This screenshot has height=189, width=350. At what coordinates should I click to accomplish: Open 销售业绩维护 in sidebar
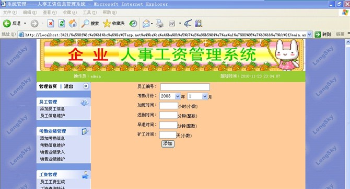52,159
